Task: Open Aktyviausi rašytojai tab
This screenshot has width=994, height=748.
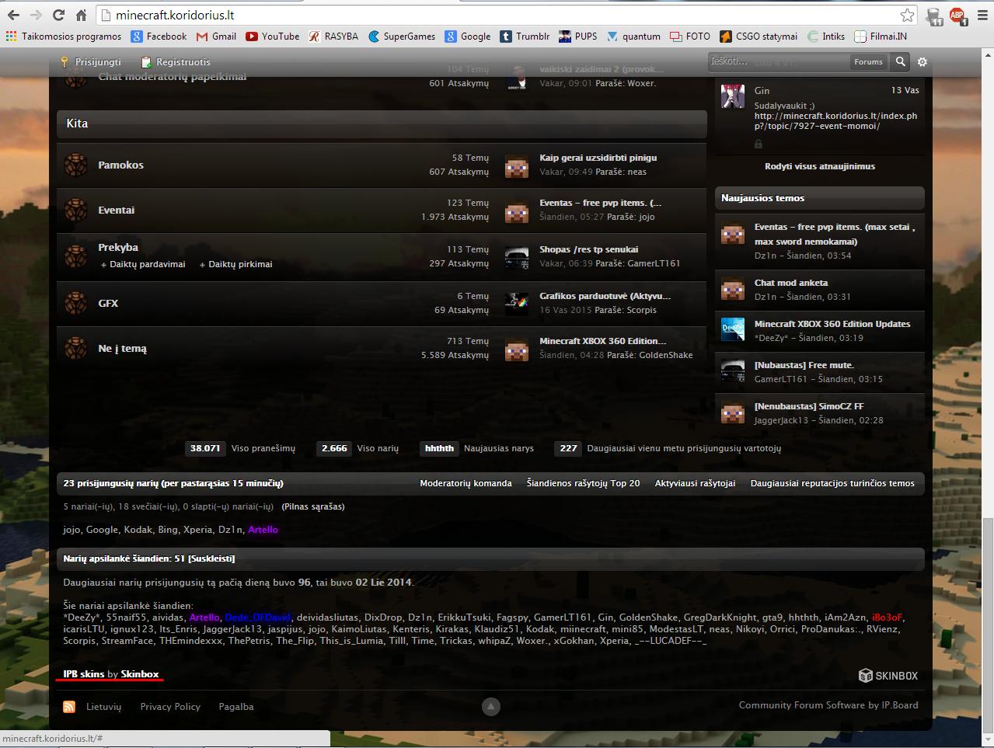Action: [x=695, y=483]
